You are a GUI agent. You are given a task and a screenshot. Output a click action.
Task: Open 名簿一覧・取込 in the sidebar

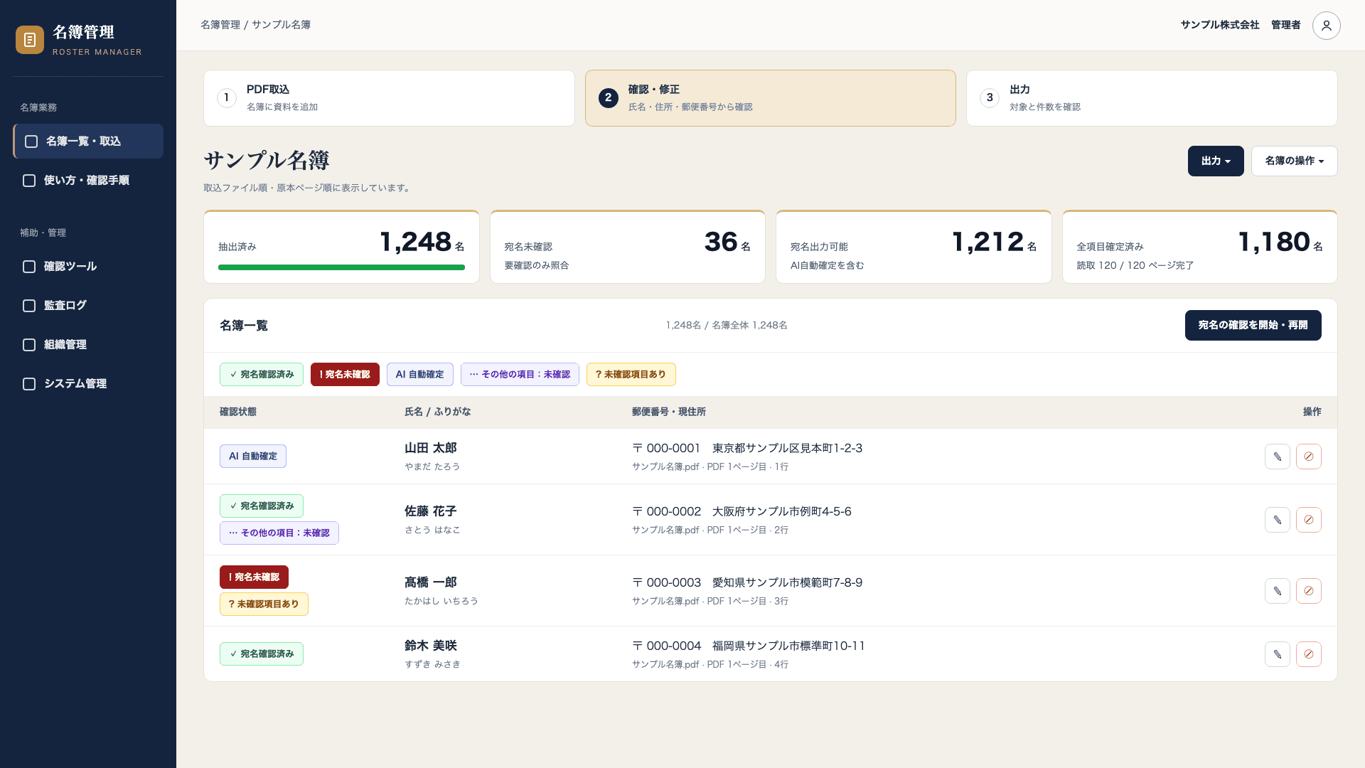(x=88, y=142)
